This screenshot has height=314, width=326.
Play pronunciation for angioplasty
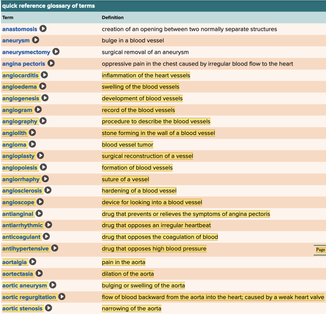40,156
